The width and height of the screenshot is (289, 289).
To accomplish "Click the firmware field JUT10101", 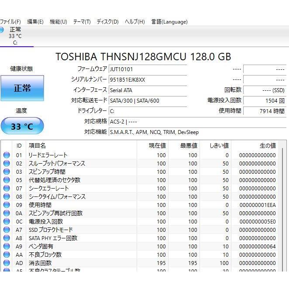I will [x=148, y=69].
